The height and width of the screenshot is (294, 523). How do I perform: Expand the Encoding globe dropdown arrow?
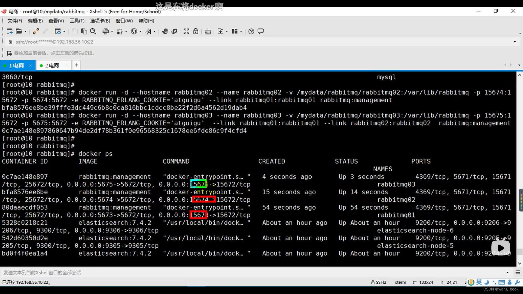click(x=140, y=32)
